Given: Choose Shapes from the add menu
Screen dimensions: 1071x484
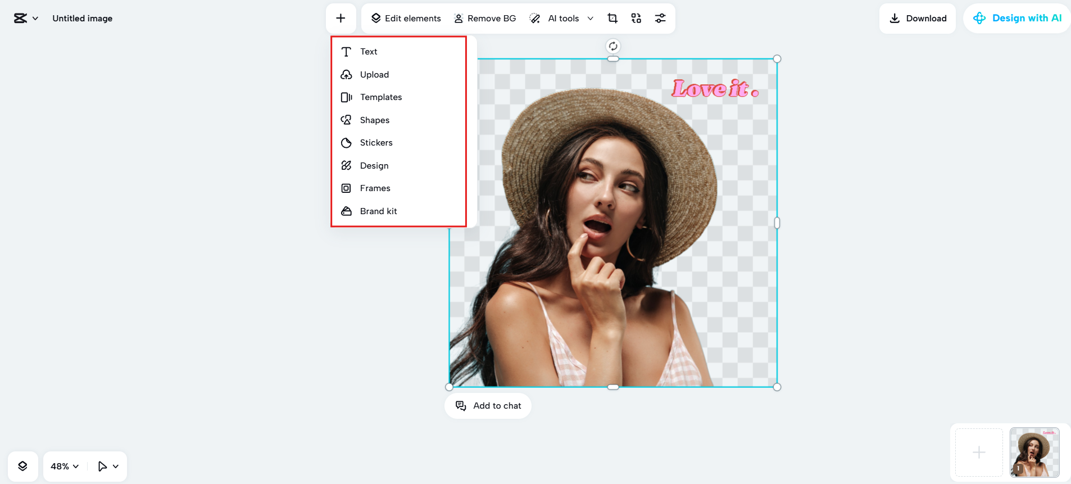Looking at the screenshot, I should (x=374, y=120).
